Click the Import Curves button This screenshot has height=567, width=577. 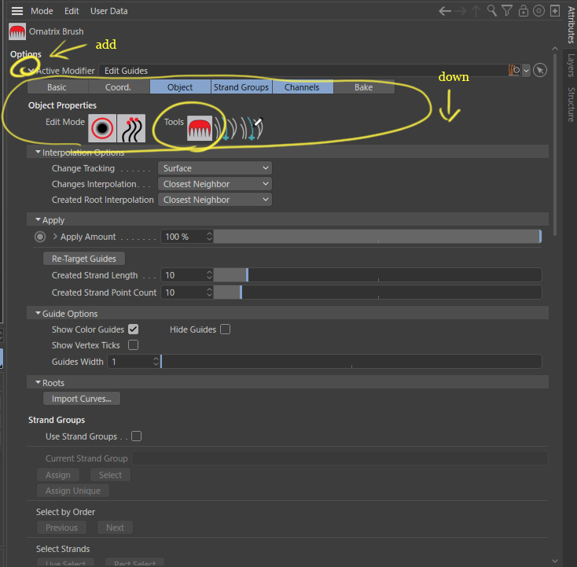[x=81, y=399]
